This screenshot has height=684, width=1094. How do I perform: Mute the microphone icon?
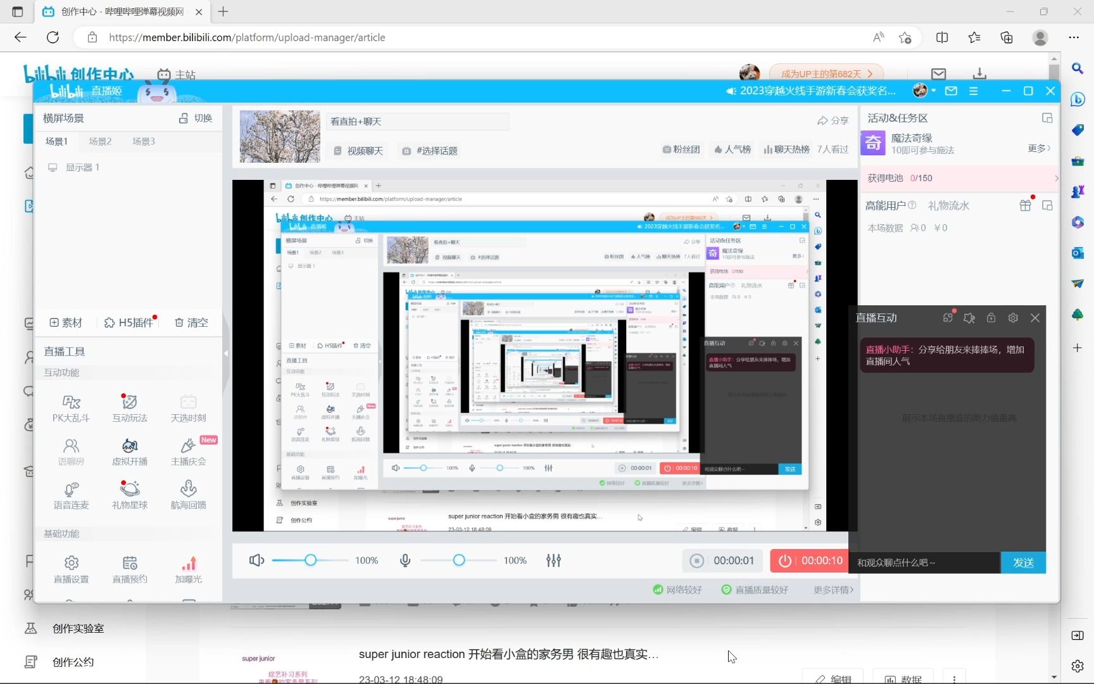405,560
